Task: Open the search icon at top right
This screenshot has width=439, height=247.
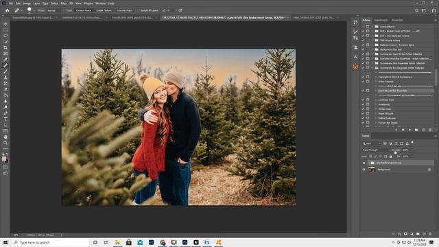Action: (x=416, y=11)
